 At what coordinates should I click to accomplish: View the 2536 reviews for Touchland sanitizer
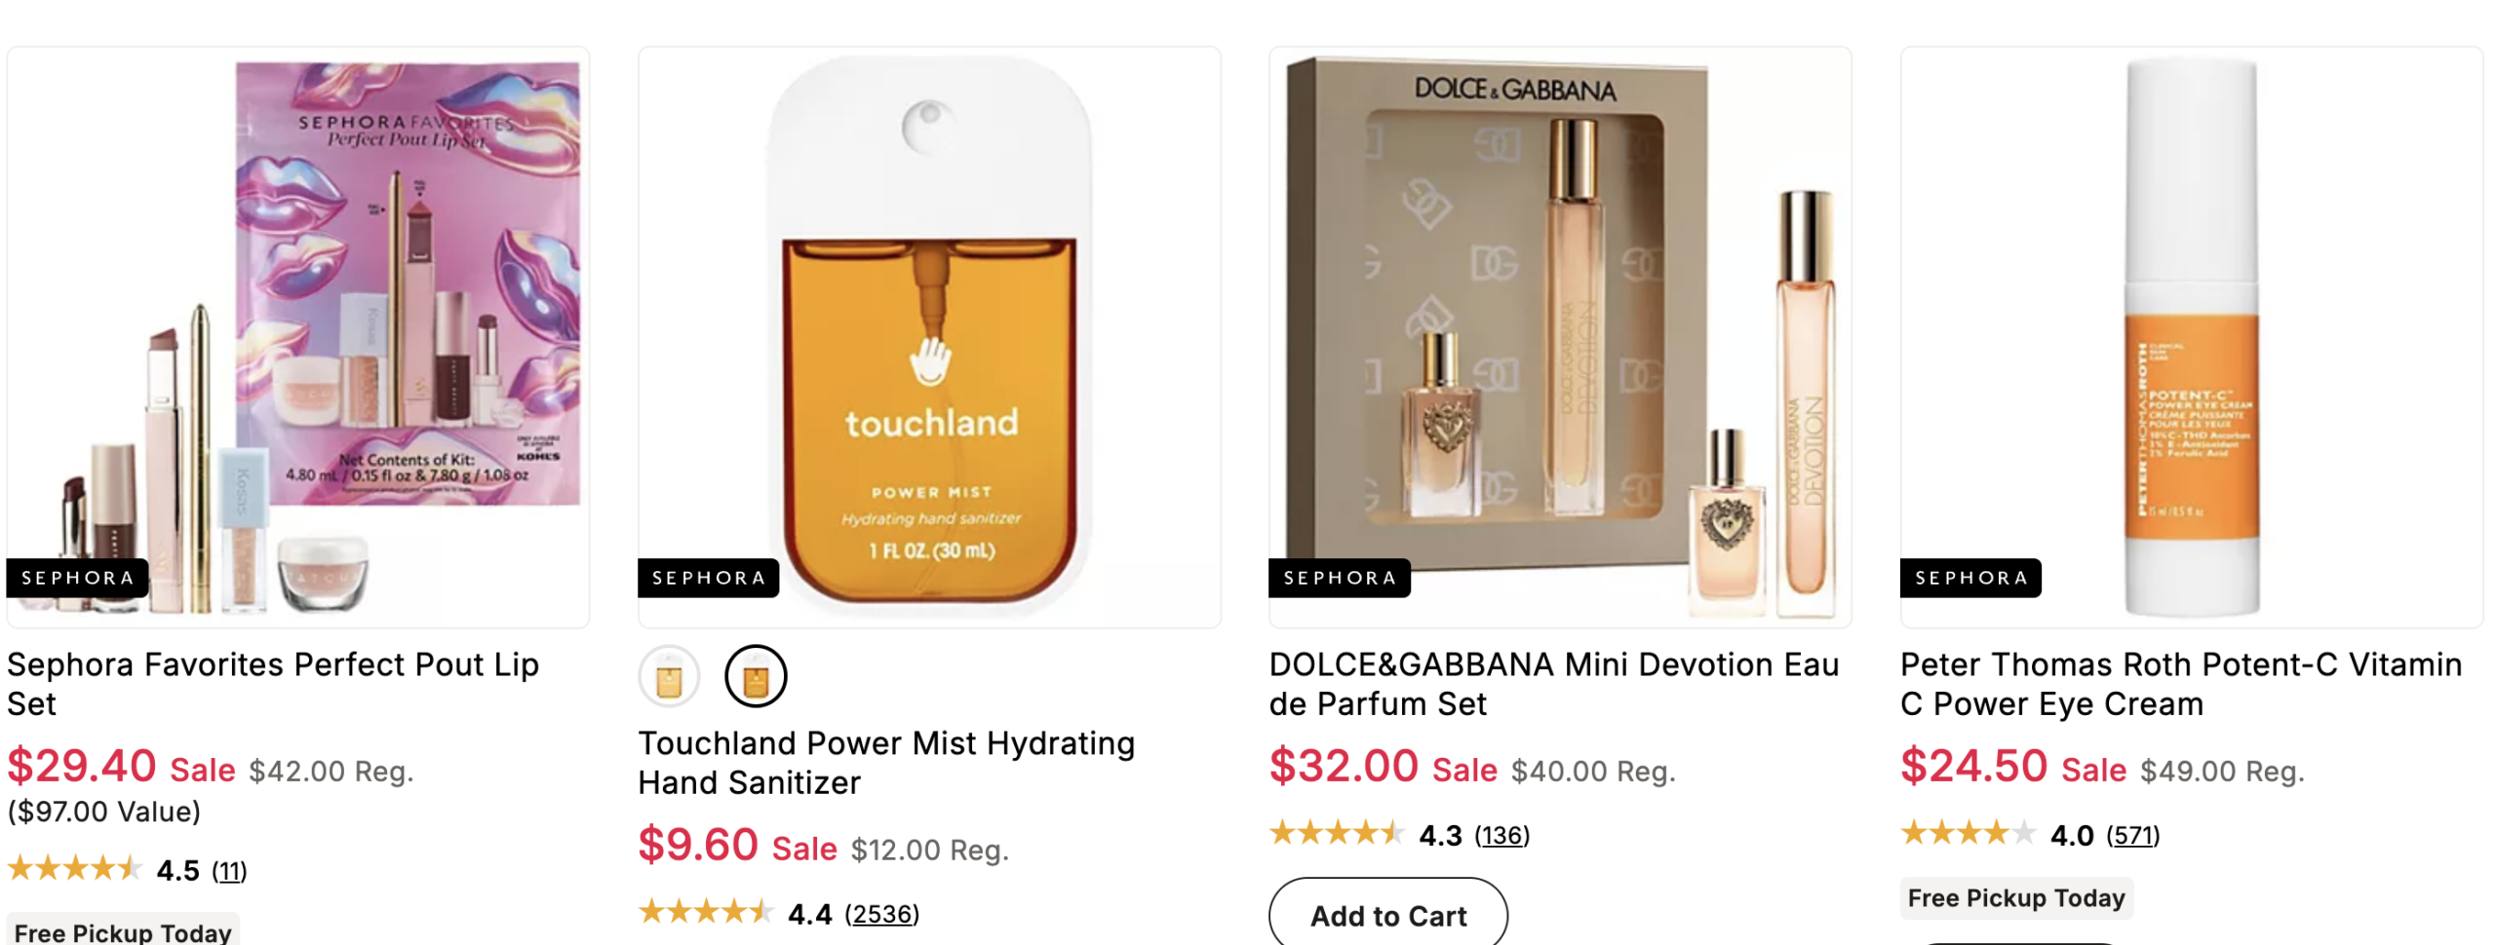tap(881, 914)
